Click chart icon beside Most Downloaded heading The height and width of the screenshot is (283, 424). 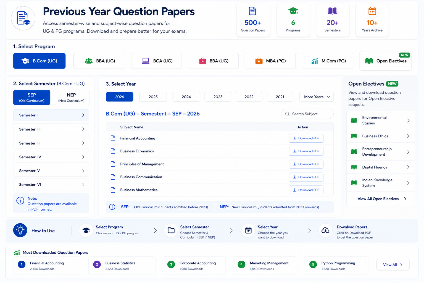click(17, 253)
